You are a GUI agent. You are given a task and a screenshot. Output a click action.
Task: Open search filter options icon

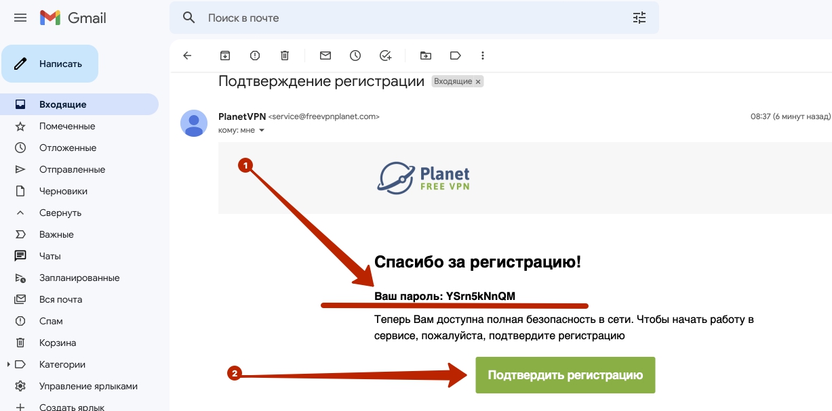(639, 18)
